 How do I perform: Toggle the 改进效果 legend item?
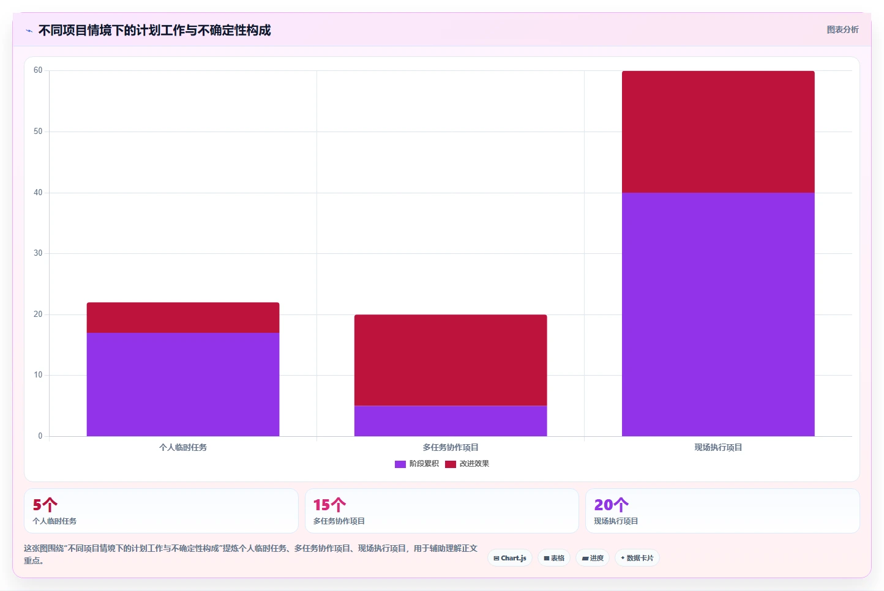click(467, 464)
